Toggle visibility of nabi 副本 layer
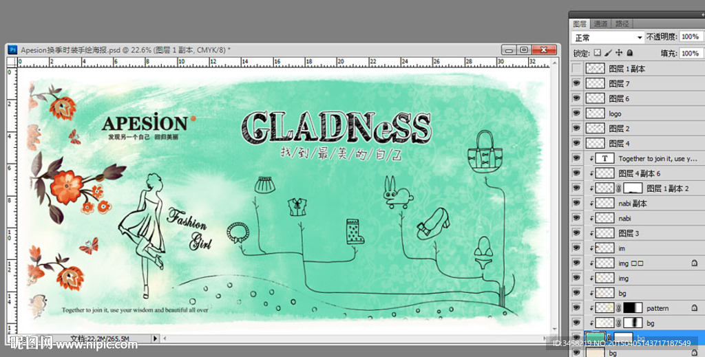 coord(576,203)
